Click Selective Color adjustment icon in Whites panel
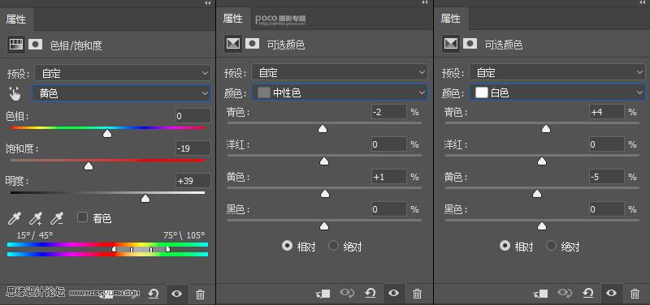The width and height of the screenshot is (650, 305). (451, 43)
